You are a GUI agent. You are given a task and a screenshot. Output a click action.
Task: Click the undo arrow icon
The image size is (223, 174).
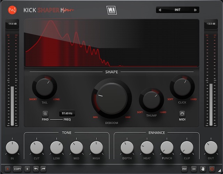pyautogui.click(x=36, y=169)
